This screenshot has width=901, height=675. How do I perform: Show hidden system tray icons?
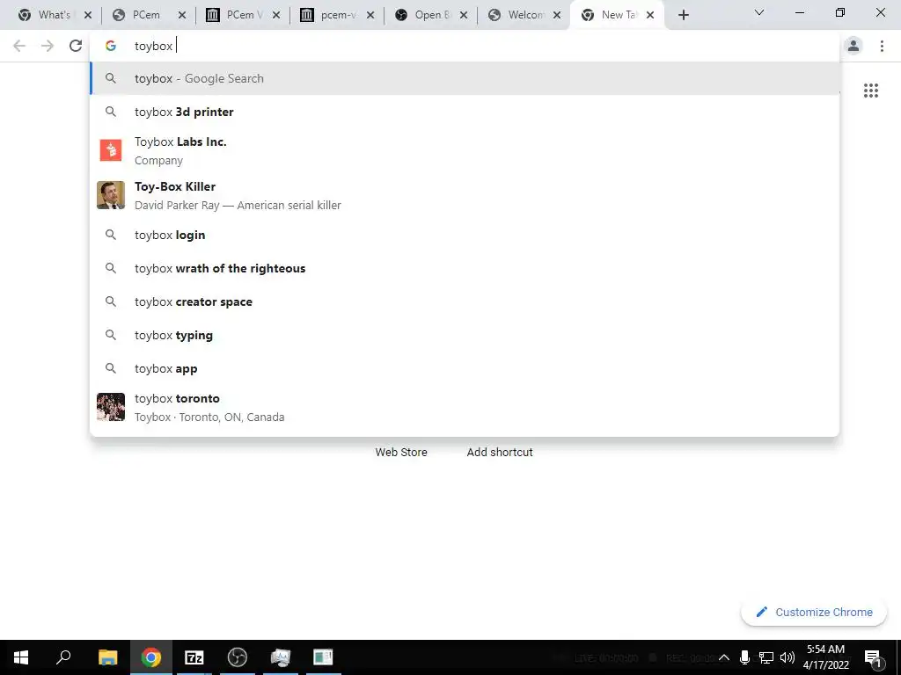click(x=724, y=657)
